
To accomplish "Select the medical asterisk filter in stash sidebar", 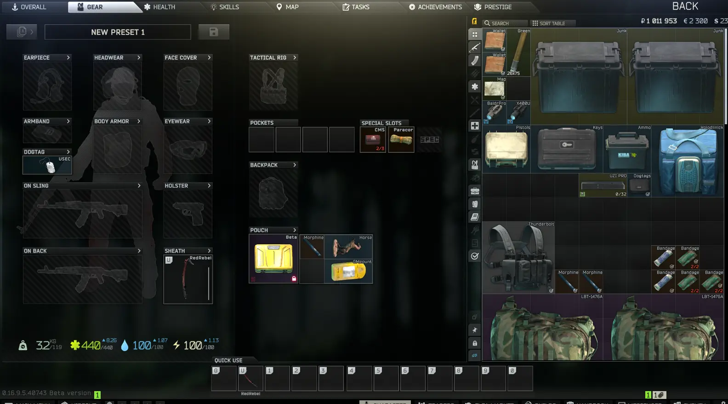I will (x=475, y=87).
